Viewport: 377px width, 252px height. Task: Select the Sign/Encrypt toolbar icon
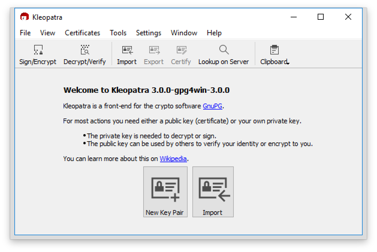(38, 54)
